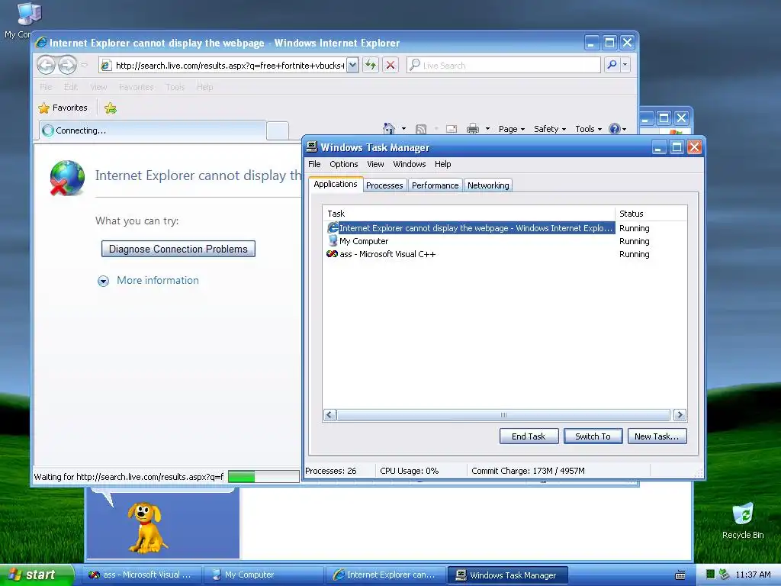Open the Favorites star button
The image size is (781, 586).
pos(63,108)
